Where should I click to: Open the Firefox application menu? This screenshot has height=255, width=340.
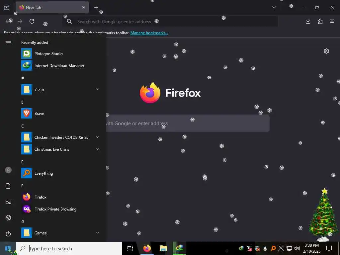332,21
